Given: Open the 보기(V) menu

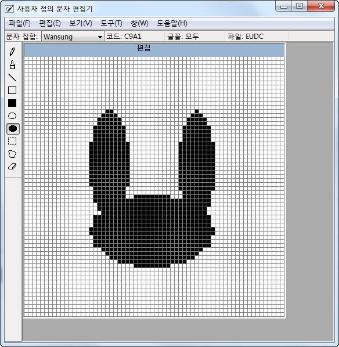Looking at the screenshot, I should tap(80, 23).
